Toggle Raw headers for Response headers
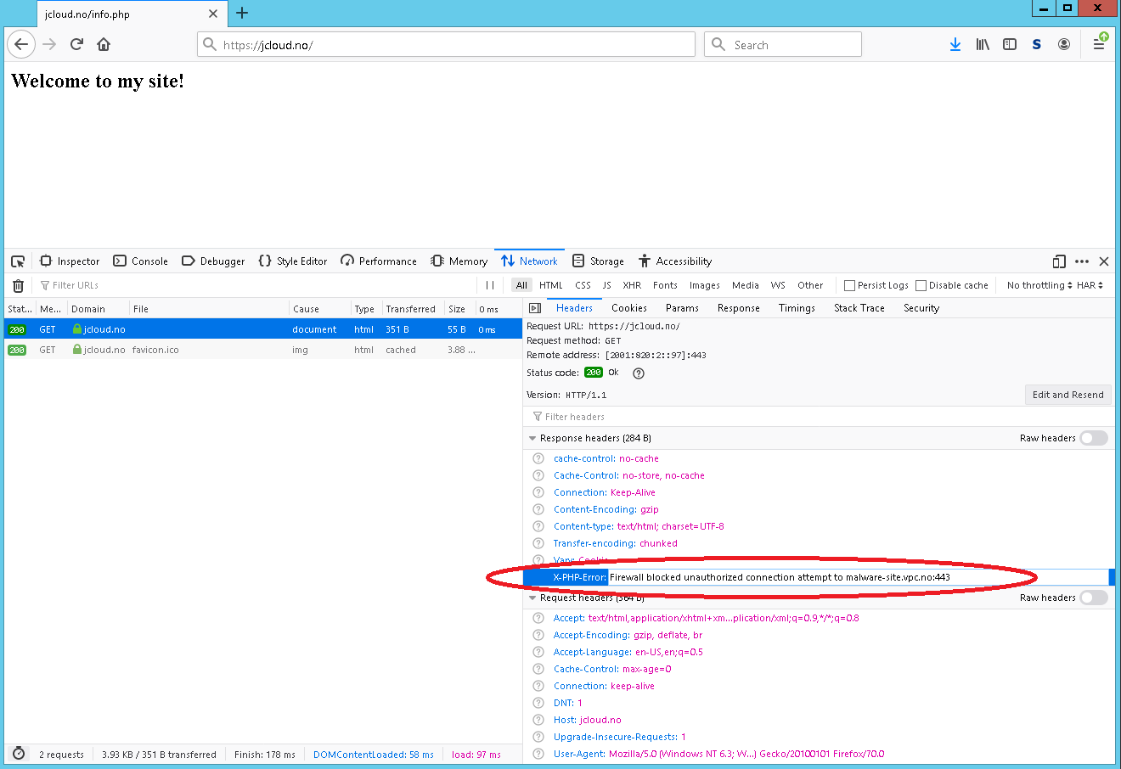 [x=1094, y=438]
